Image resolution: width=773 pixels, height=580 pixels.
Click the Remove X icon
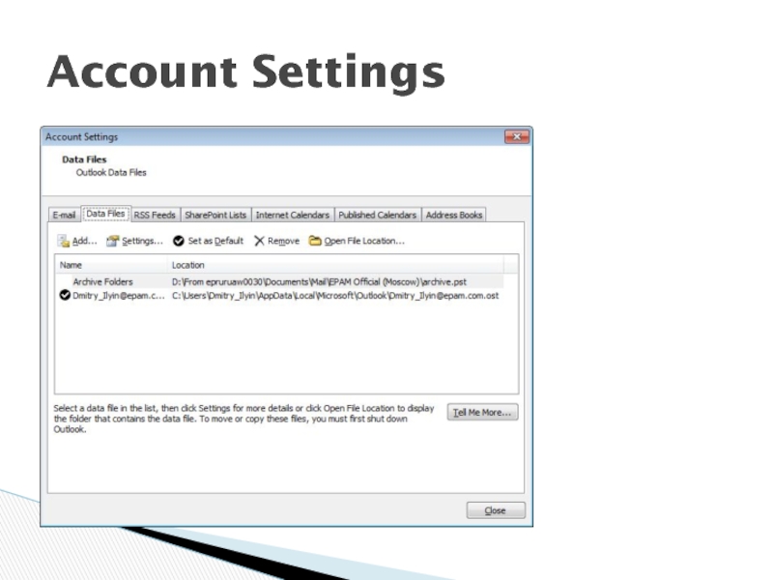pos(259,242)
